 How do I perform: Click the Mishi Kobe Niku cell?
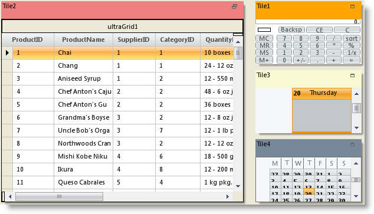coord(84,156)
